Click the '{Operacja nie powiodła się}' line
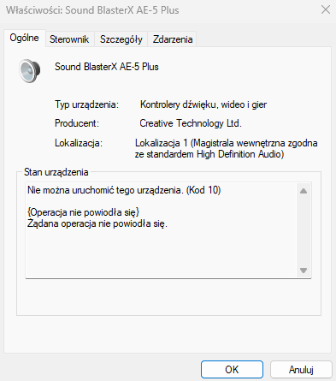 tap(83, 212)
